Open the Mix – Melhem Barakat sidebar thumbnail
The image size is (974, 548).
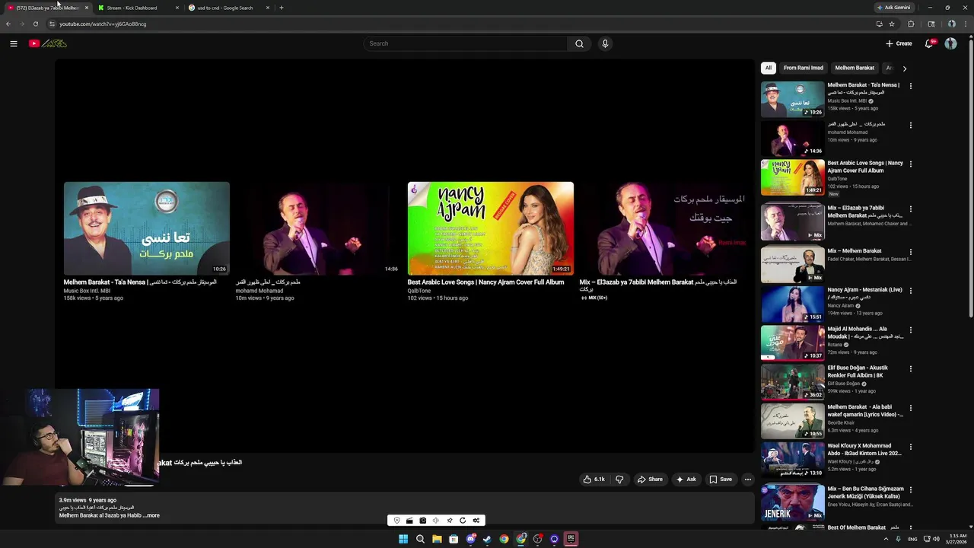[x=793, y=265]
